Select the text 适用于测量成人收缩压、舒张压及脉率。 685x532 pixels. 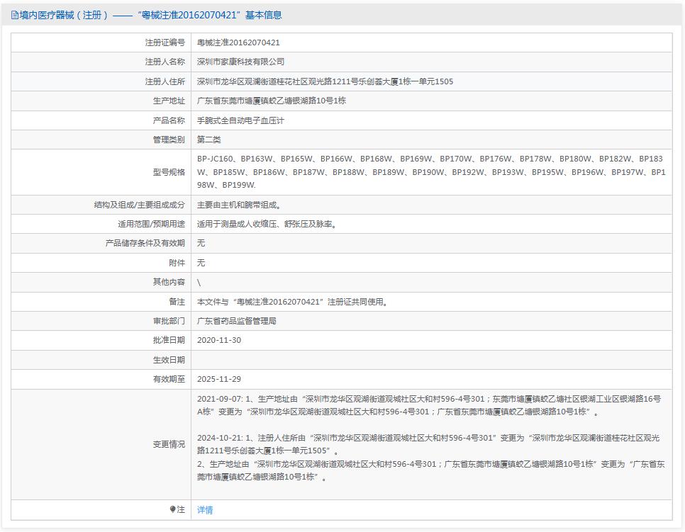[267, 224]
